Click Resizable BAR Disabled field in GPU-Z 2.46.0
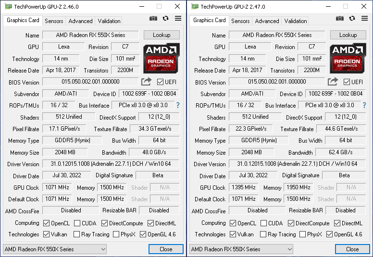Viewport: 373px width, 257px height. [x=159, y=210]
